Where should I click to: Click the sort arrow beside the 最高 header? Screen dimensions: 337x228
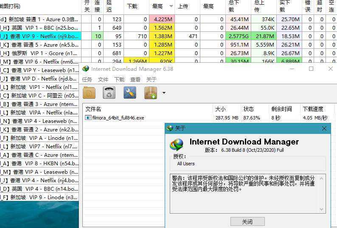[x=171, y=6]
